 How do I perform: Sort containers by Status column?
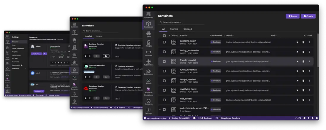(x=174, y=36)
